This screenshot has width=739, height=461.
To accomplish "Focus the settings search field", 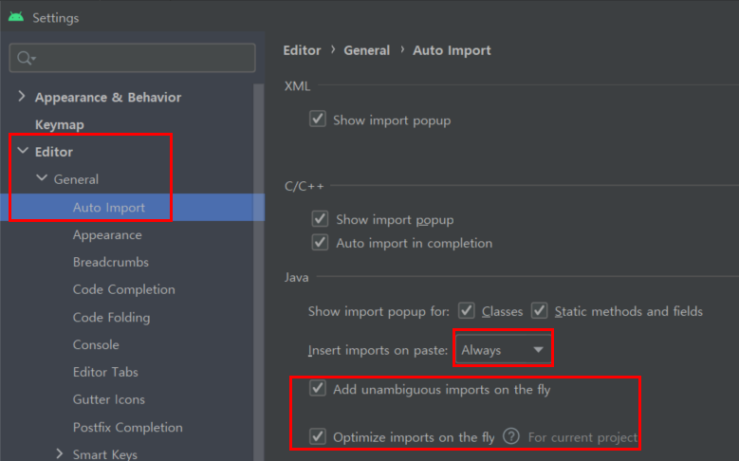I will point(133,58).
